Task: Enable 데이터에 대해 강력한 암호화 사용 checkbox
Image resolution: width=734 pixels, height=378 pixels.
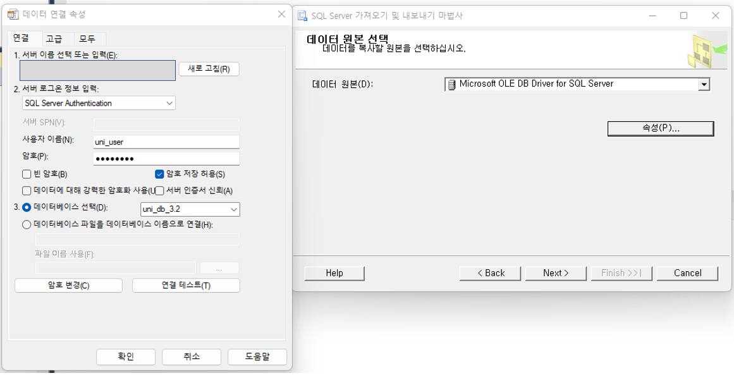Action: (27, 191)
